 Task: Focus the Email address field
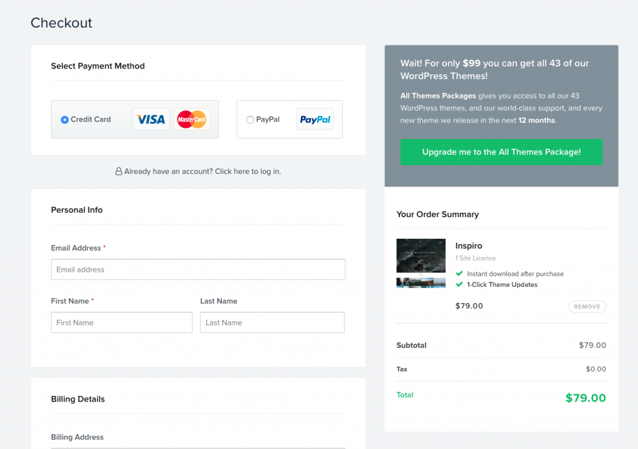[x=198, y=269]
